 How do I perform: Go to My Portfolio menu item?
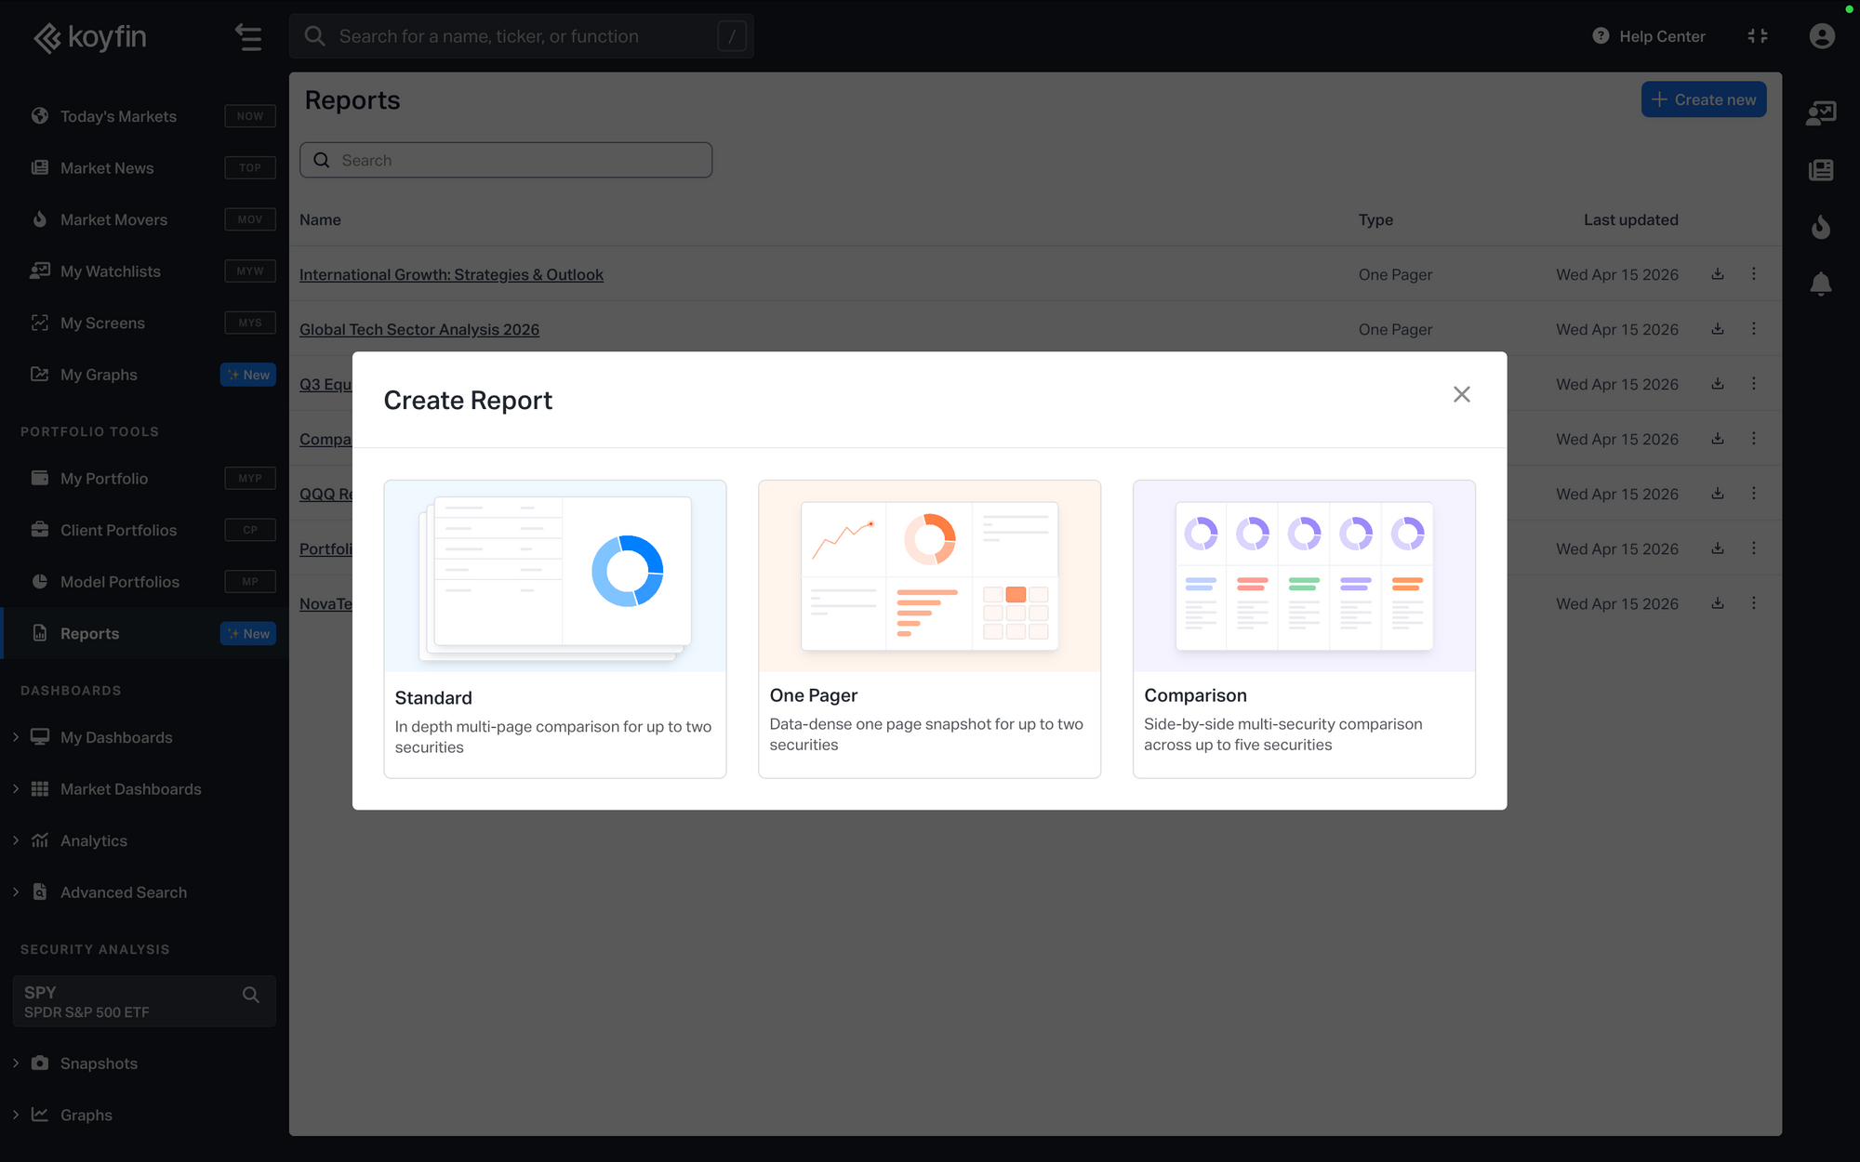(104, 479)
